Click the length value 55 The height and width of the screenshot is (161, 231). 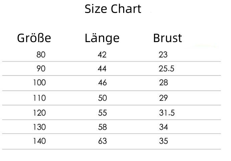click(x=102, y=113)
